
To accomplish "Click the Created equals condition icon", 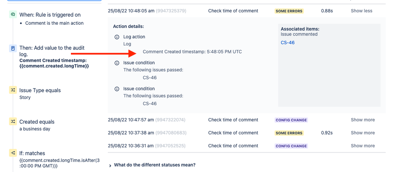I will (x=13, y=122).
